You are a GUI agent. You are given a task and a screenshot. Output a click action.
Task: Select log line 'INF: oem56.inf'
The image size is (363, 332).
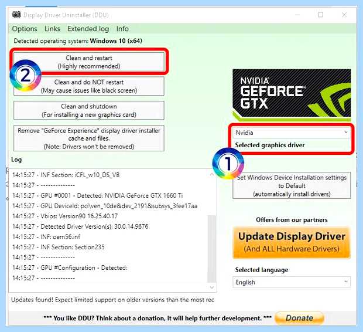[x=46, y=236]
